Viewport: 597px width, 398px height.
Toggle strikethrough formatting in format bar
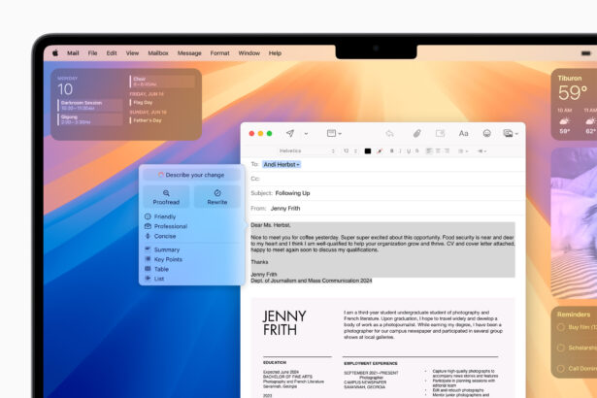pyautogui.click(x=416, y=151)
